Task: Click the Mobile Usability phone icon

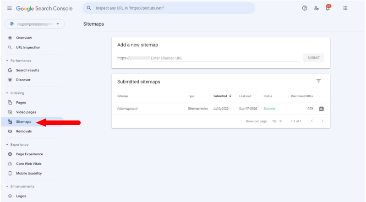Action: click(10, 173)
